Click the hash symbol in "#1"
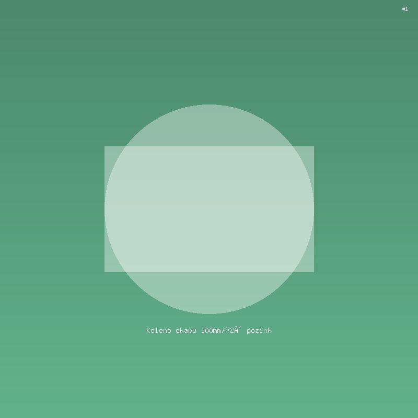418x418 pixels. (x=403, y=9)
